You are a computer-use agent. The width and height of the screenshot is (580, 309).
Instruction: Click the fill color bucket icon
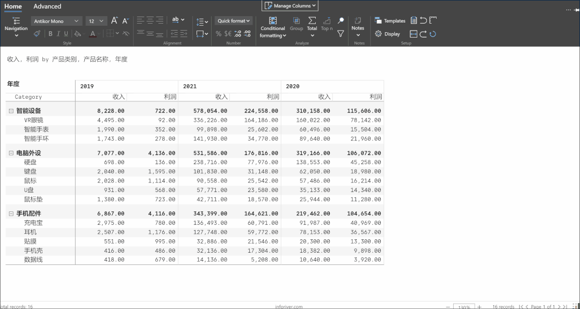pyautogui.click(x=77, y=34)
